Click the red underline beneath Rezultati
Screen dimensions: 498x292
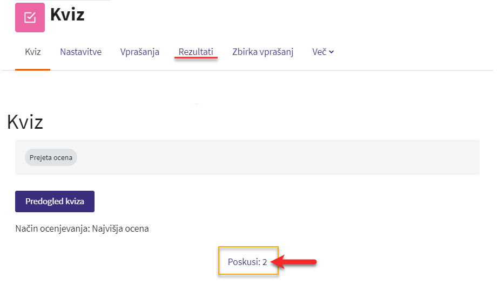tap(196, 58)
